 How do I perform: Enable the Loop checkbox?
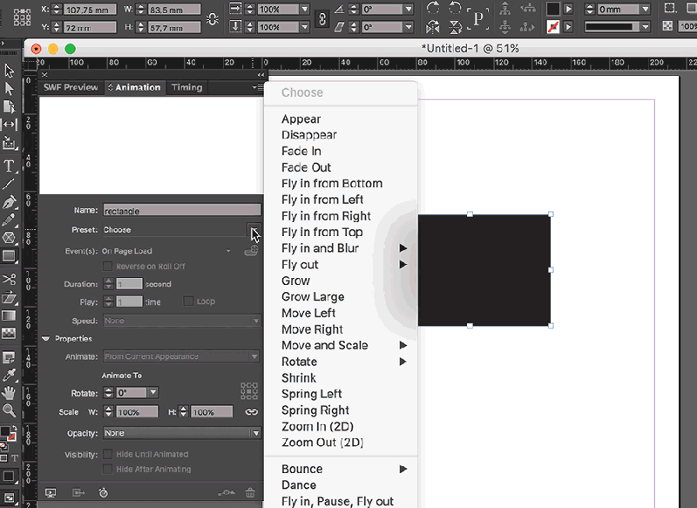188,301
